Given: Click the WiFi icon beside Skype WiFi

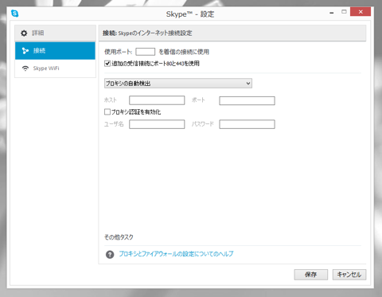Looking at the screenshot, I should tap(25, 68).
